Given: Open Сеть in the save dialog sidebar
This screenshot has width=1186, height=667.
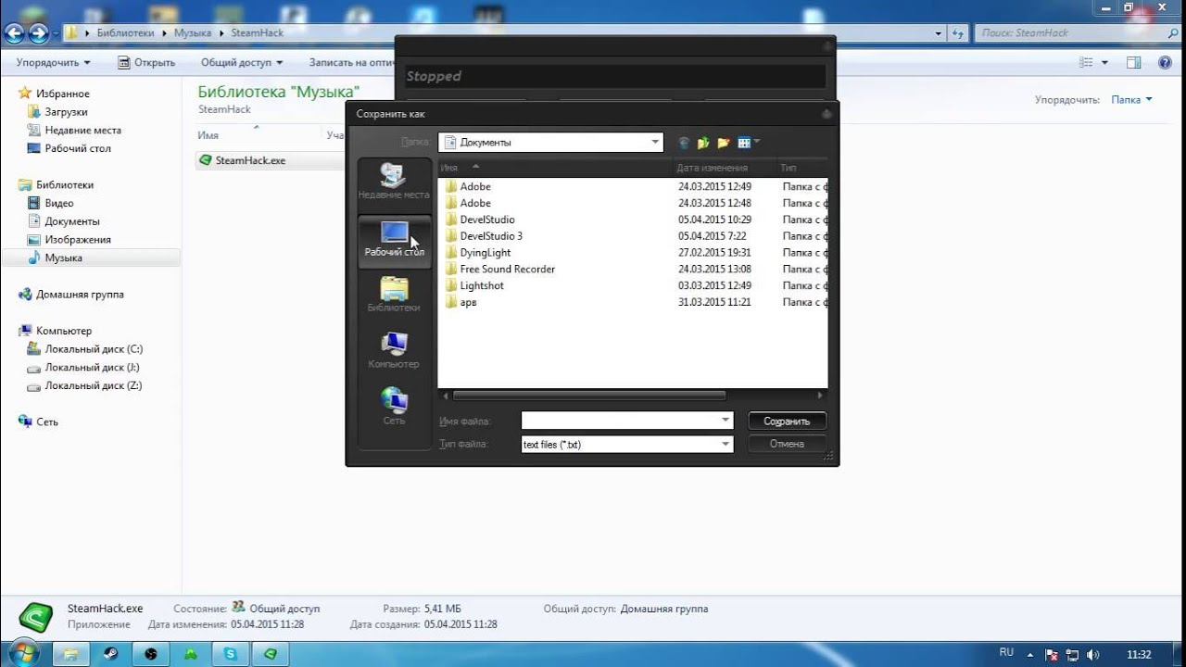Looking at the screenshot, I should point(394,408).
